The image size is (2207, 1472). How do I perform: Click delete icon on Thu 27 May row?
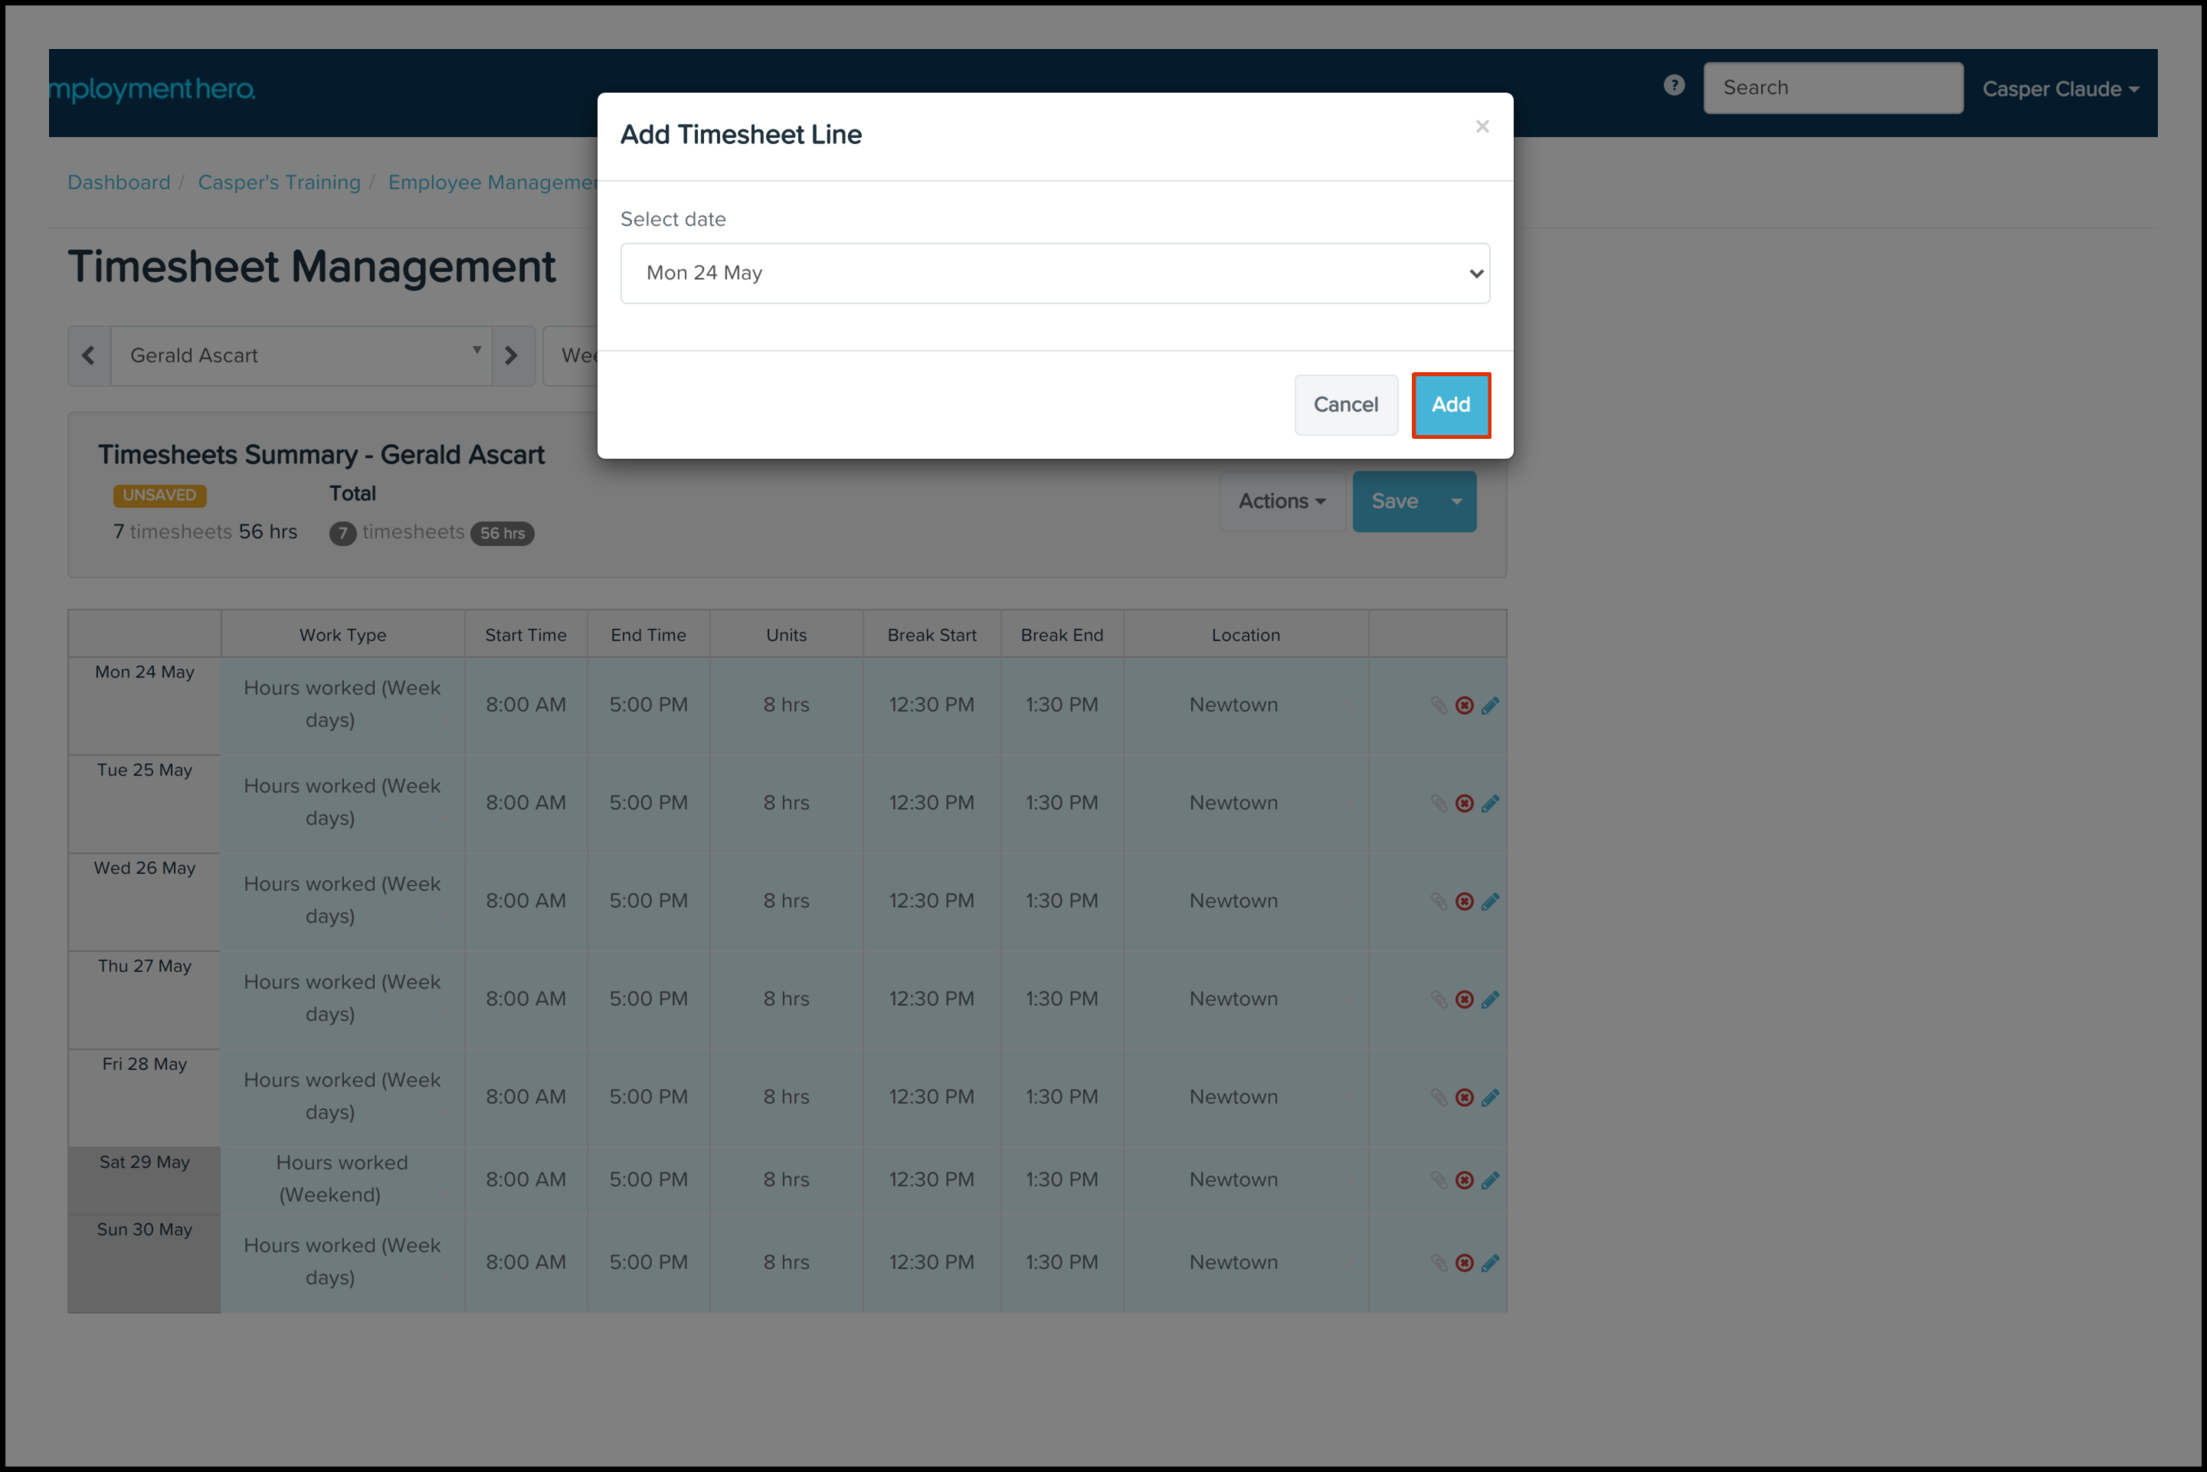1463,999
